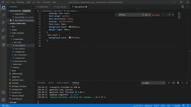Open the File menu
Screen dimensions: 191x107
tap(7, 2)
